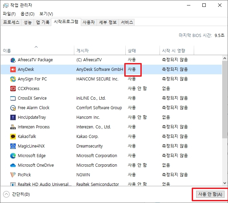Screen dimensions: 228x203
Task: Click the iniLINE Co., Ltd. publisher cell
Action: coord(91,98)
